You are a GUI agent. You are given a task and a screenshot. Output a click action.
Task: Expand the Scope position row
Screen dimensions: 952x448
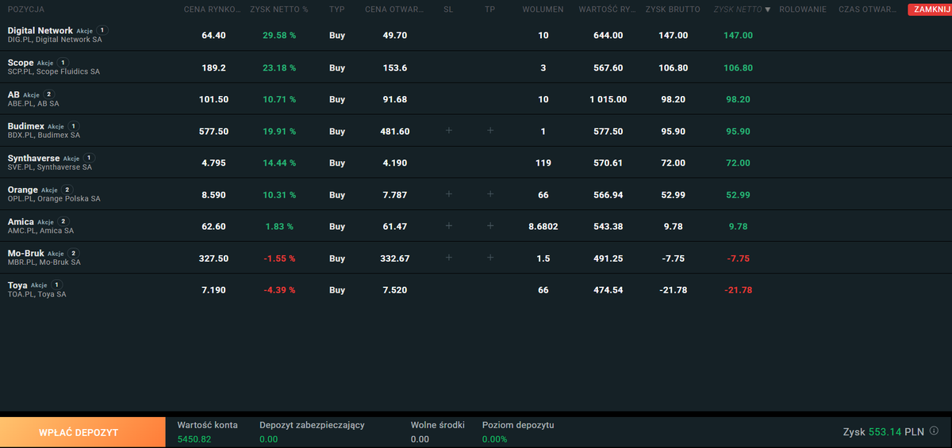point(476,67)
